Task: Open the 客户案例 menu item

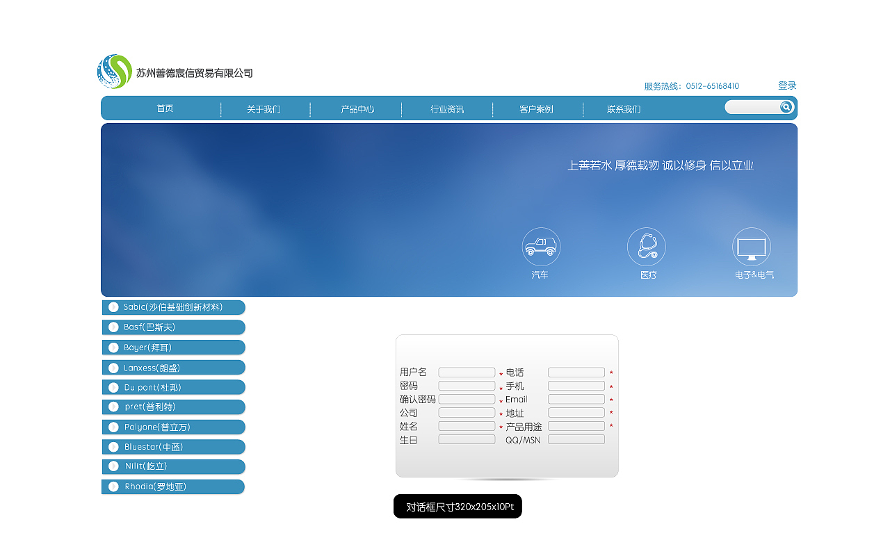Action: click(536, 109)
